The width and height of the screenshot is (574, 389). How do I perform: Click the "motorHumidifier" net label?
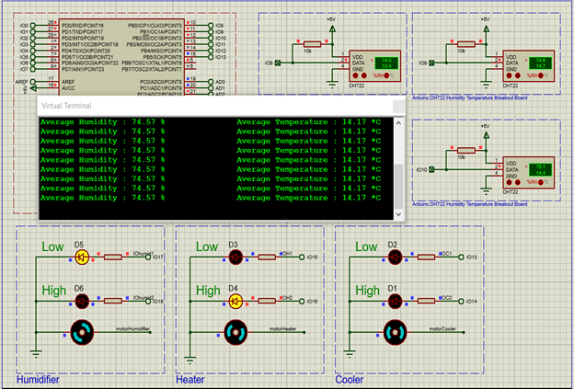coord(132,328)
